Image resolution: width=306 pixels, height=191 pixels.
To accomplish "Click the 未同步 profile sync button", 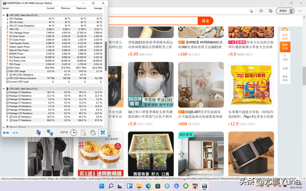I will click(285, 11).
